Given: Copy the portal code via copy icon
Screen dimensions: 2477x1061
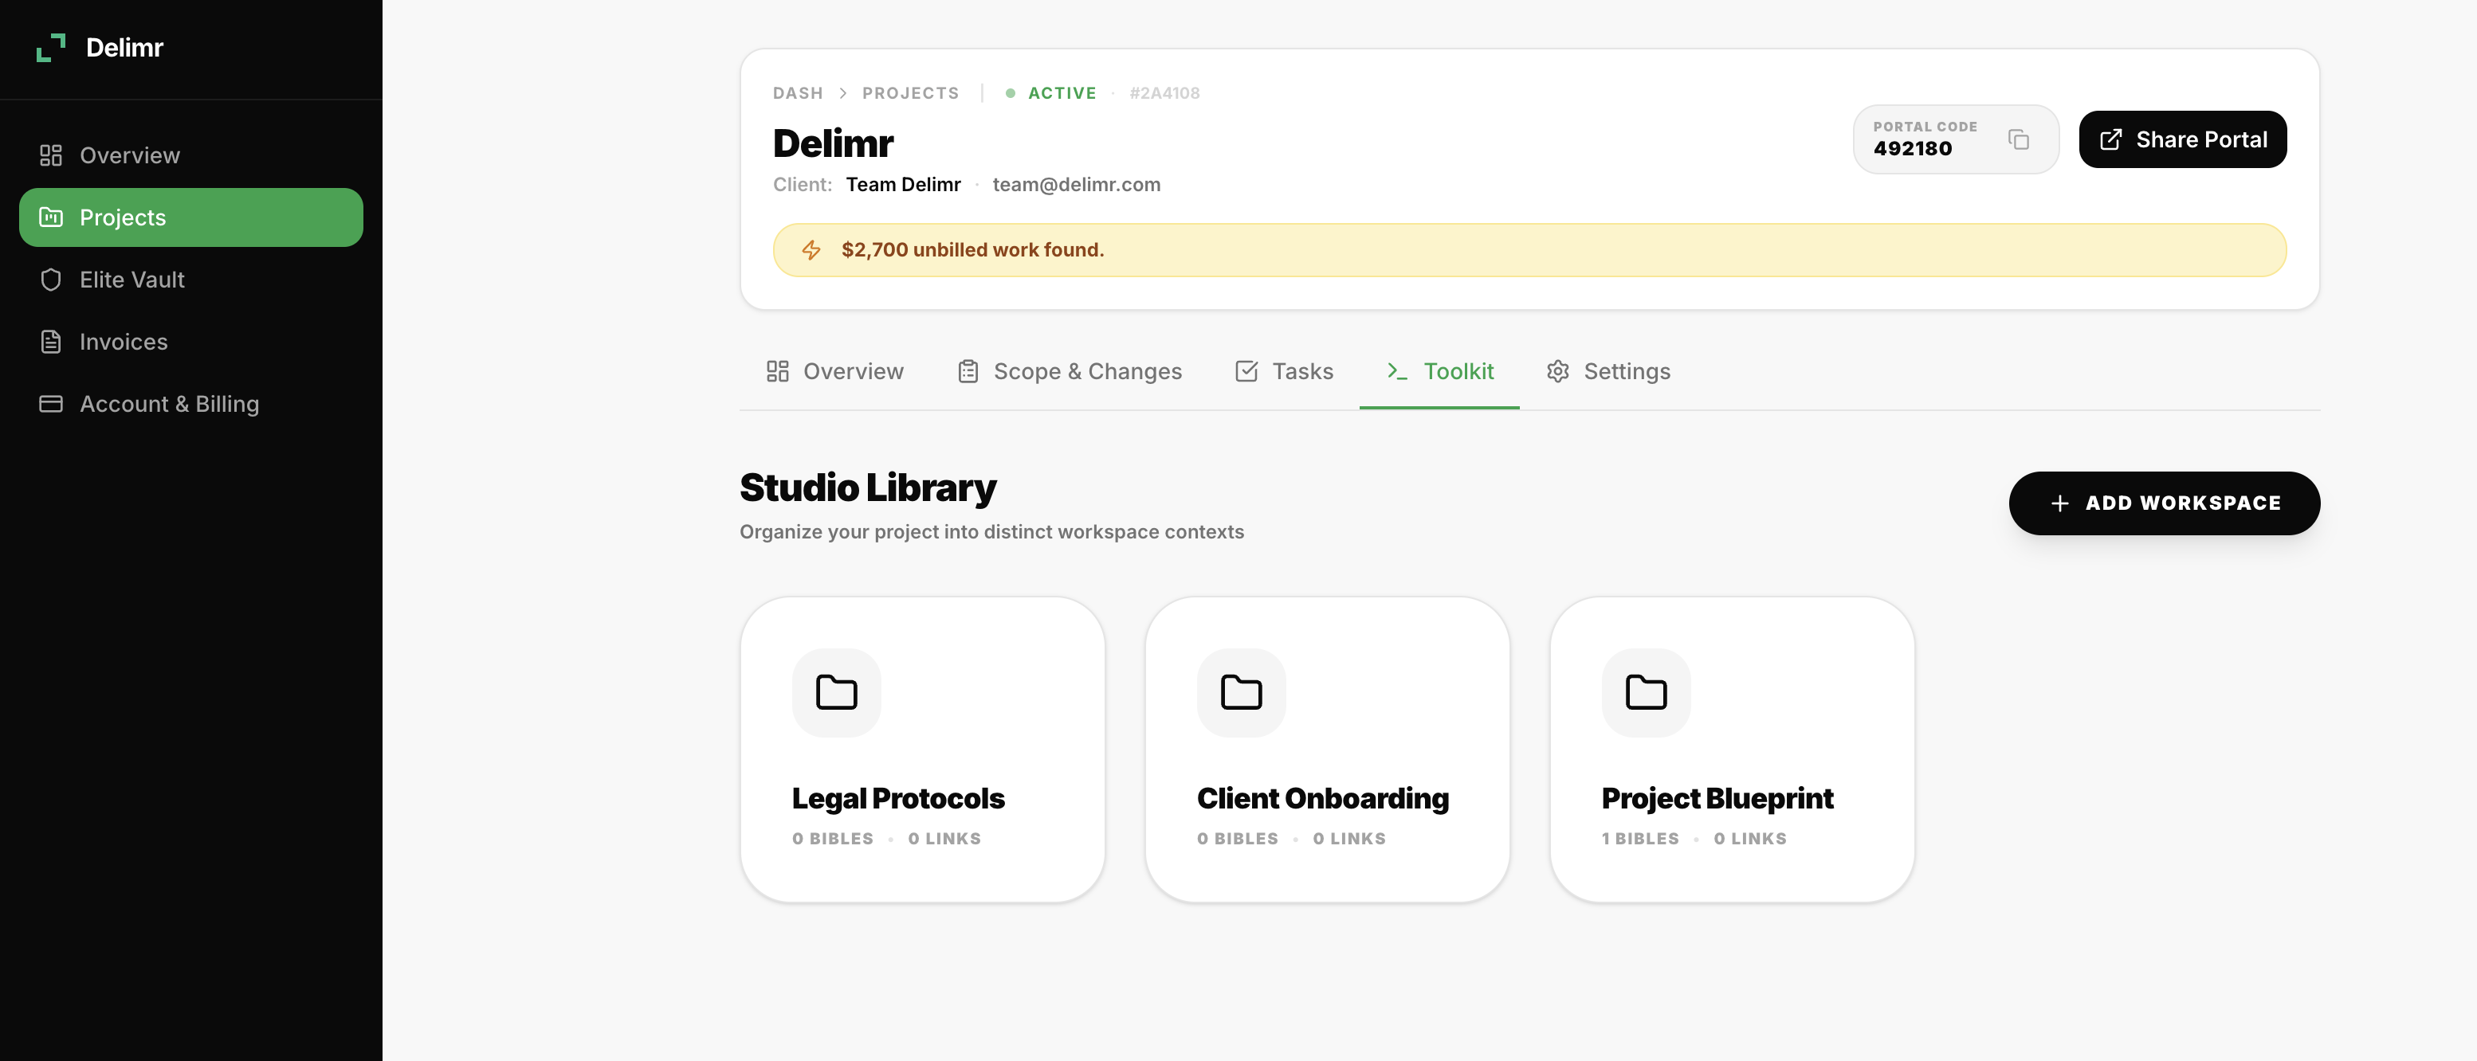Looking at the screenshot, I should (2018, 140).
